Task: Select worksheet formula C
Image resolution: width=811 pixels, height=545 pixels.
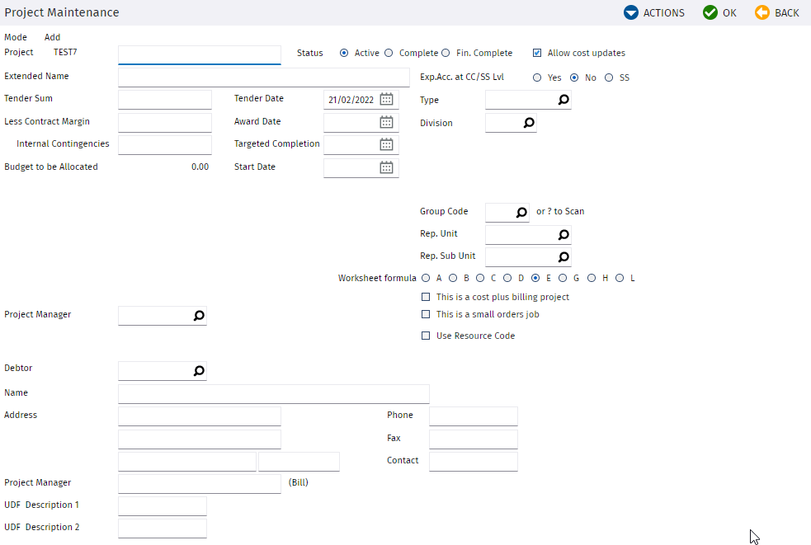Action: click(480, 278)
